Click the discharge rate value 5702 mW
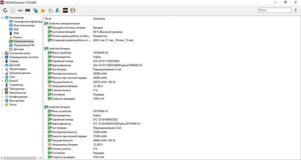The width and height of the screenshot is (301, 160). point(99,157)
